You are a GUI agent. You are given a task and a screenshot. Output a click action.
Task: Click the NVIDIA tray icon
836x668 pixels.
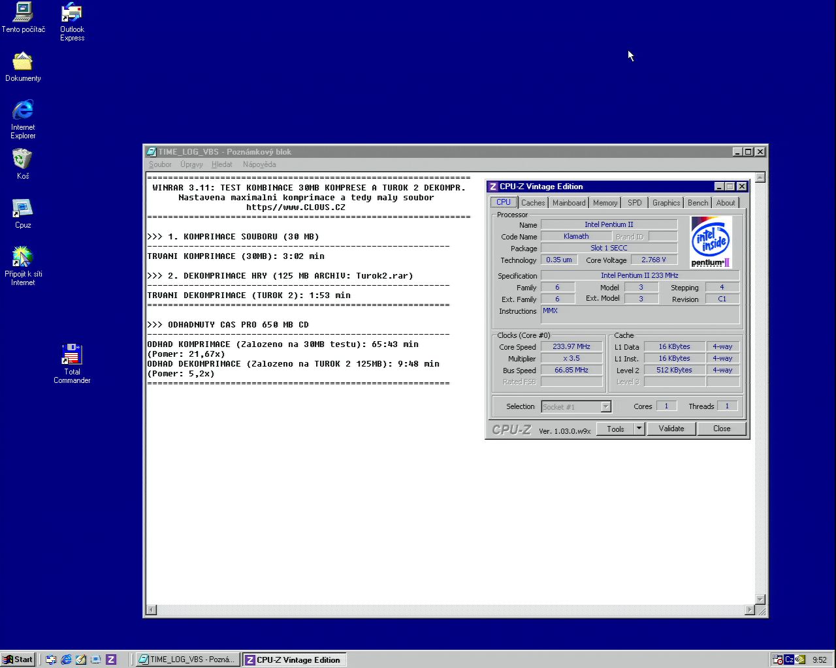[800, 660]
